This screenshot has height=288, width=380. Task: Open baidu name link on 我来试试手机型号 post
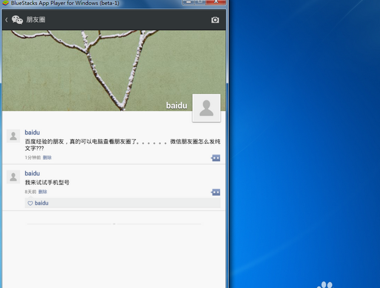[x=32, y=173]
